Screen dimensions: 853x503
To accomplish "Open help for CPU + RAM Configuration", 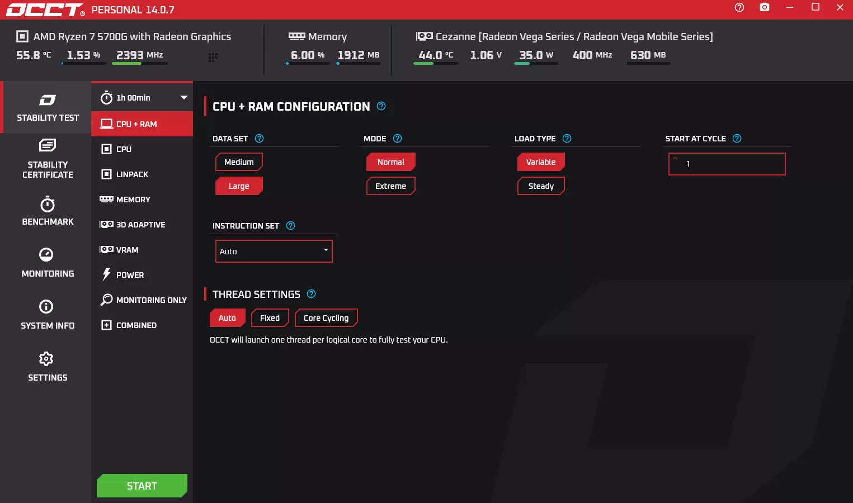I will 381,106.
